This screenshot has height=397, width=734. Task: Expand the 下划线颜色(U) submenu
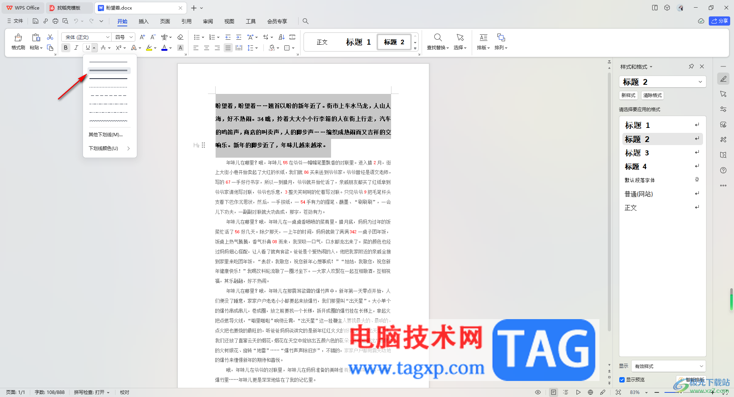(110, 148)
